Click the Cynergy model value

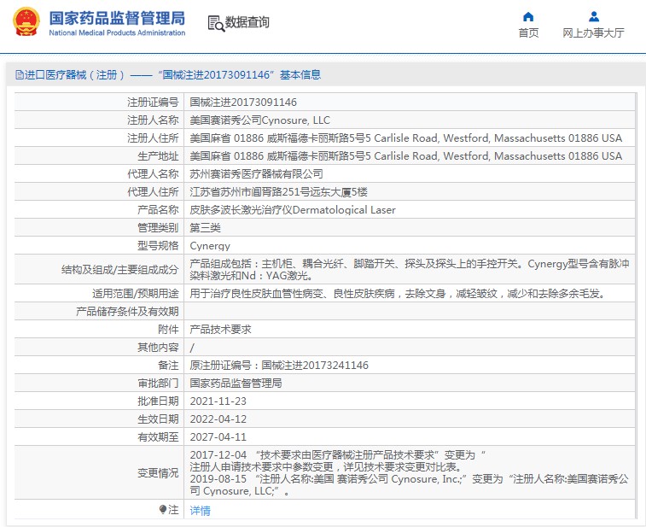pos(210,246)
